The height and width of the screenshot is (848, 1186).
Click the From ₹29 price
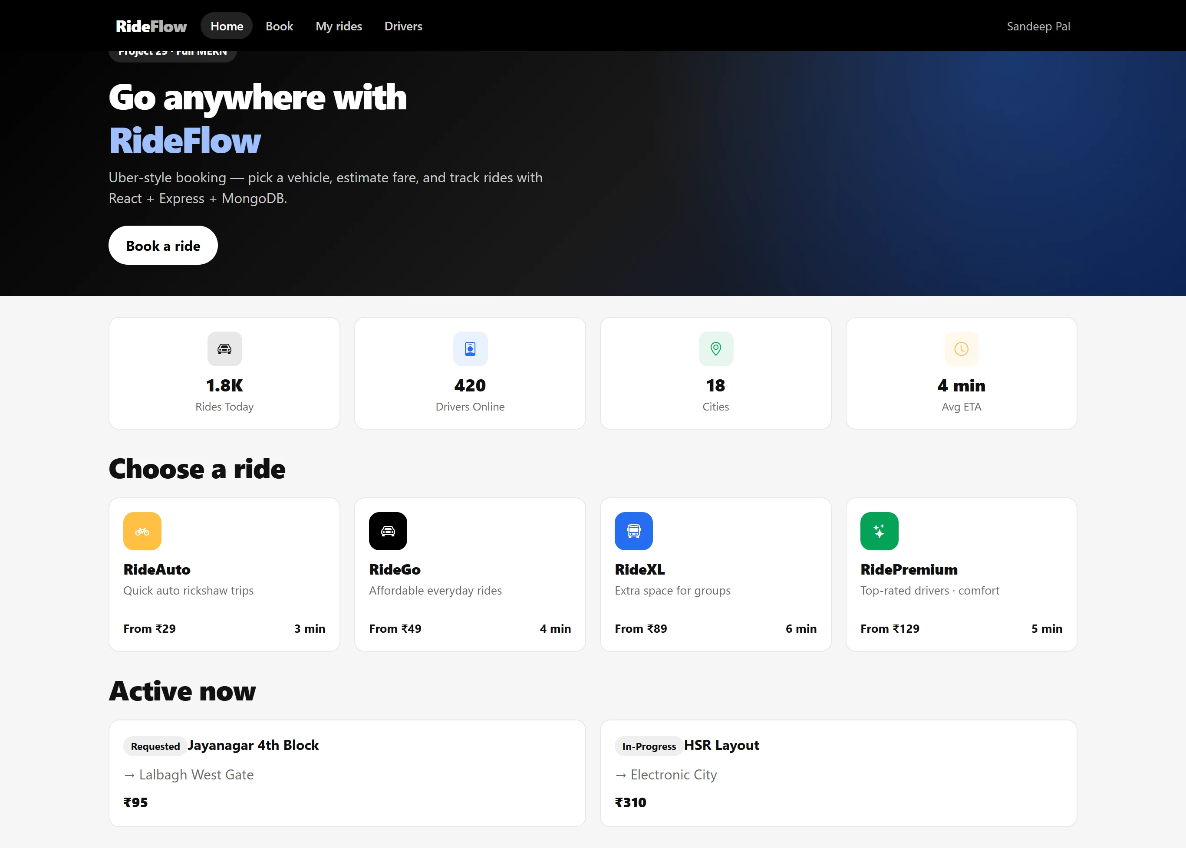149,629
